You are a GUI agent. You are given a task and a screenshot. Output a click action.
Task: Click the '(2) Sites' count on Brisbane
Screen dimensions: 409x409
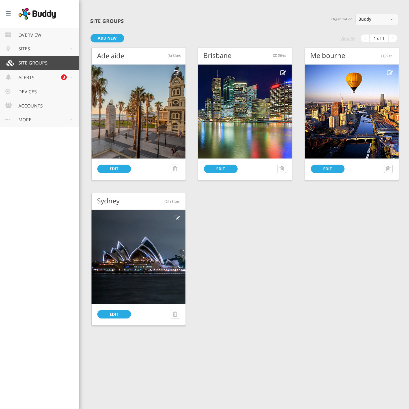279,55
